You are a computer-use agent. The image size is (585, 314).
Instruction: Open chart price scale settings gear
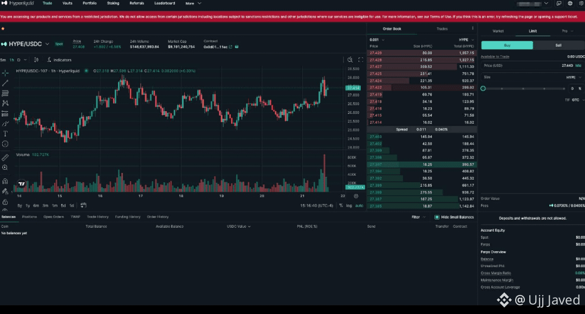(356, 196)
